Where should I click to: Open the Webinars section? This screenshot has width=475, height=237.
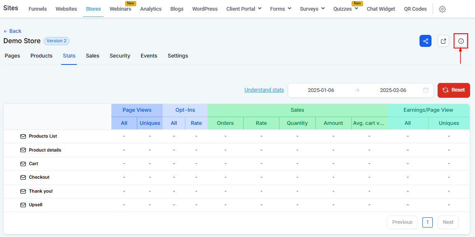coord(120,9)
